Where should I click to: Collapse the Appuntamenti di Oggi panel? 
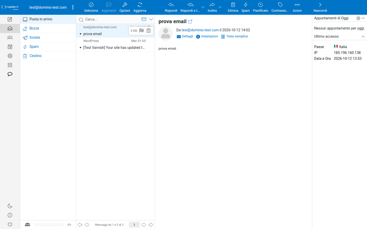pyautogui.click(x=363, y=18)
